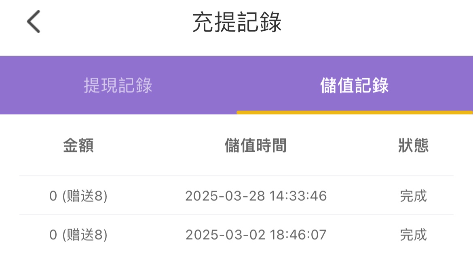This screenshot has width=473, height=280.
Task: Tap the back arrow icon
Action: [34, 22]
